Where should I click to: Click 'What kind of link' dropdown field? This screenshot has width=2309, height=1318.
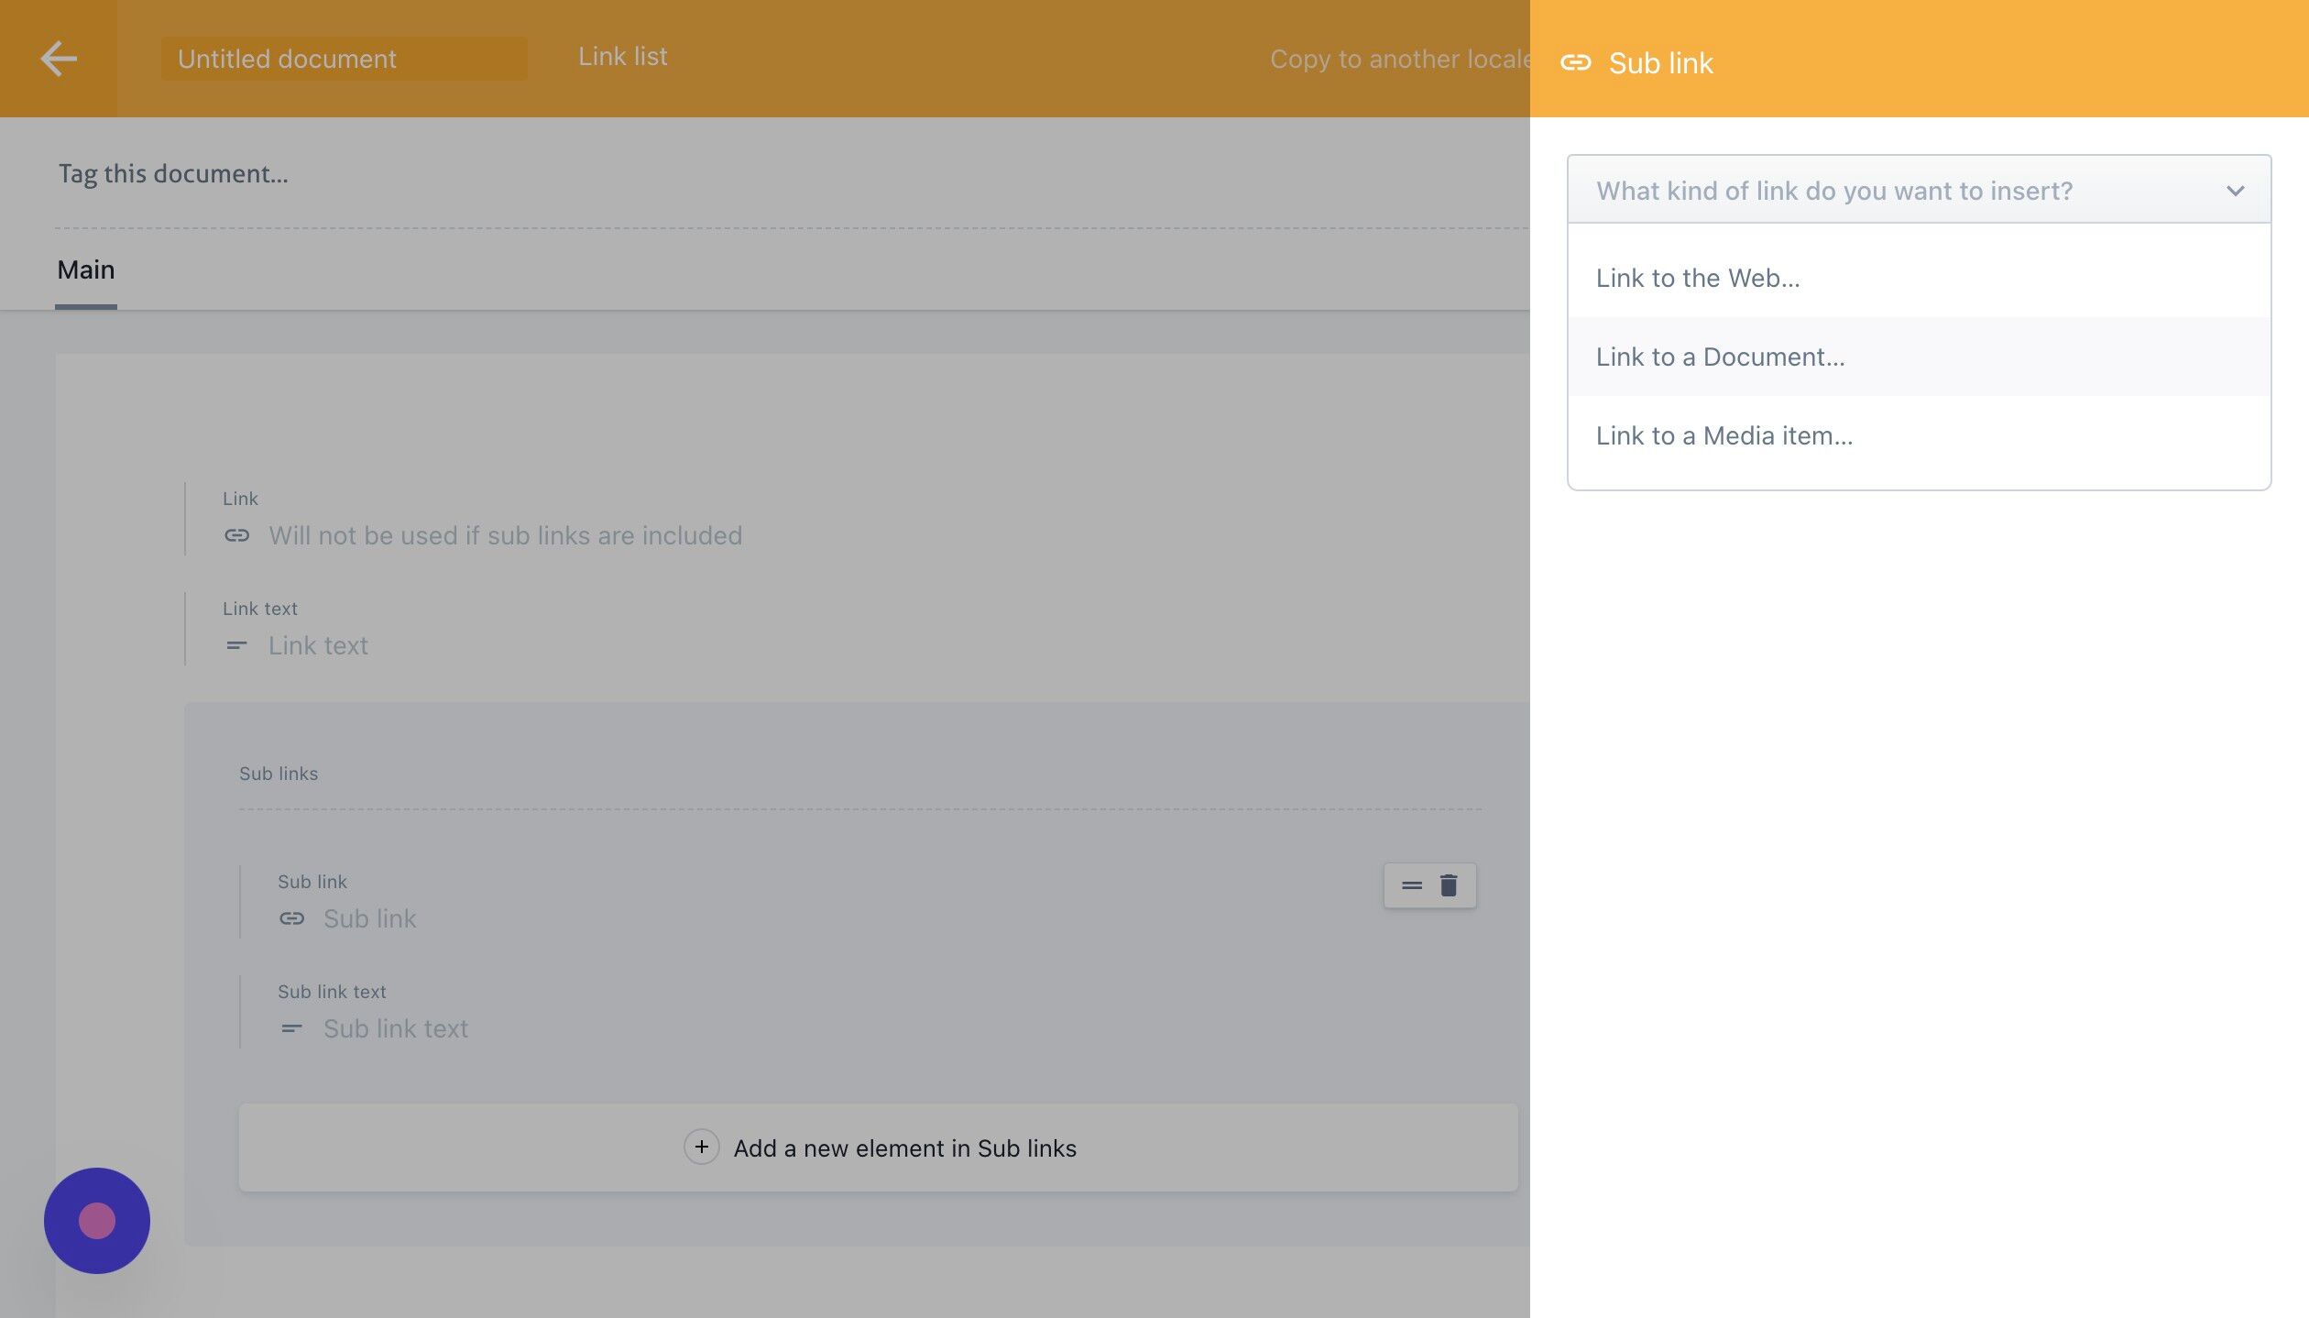(x=1833, y=191)
